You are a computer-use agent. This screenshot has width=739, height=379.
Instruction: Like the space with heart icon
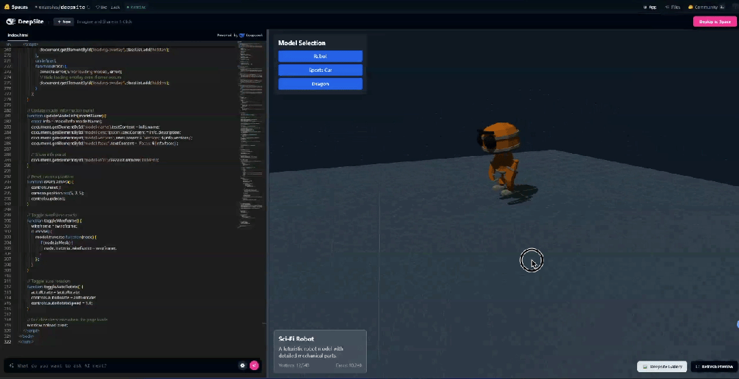coord(98,8)
